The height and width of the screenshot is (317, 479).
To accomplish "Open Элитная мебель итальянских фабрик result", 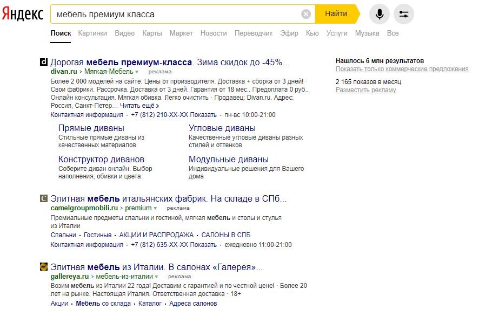I will coord(168,198).
